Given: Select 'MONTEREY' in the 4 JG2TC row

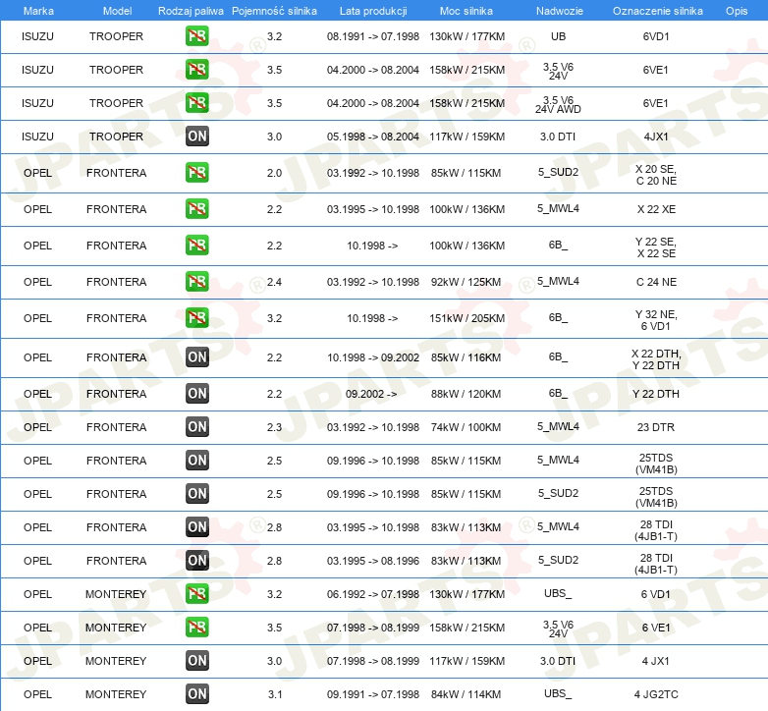Looking at the screenshot, I should click(116, 694).
